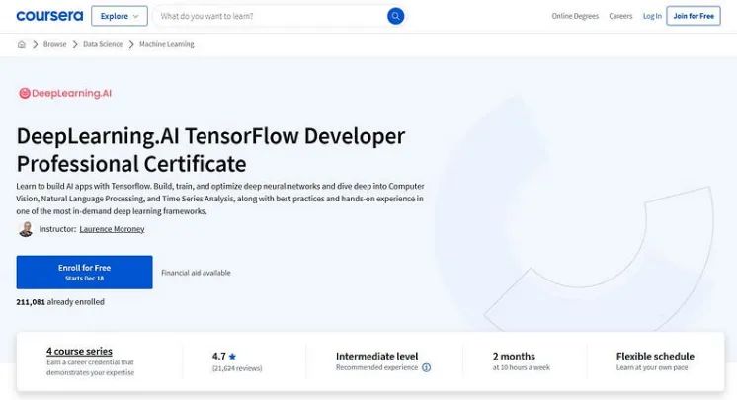
Task: Click instructor avatar photo
Action: tap(26, 229)
